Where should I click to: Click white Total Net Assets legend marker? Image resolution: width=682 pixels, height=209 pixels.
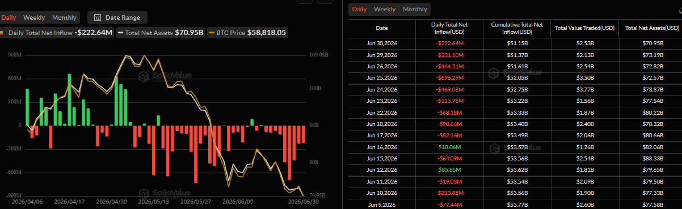coord(120,33)
